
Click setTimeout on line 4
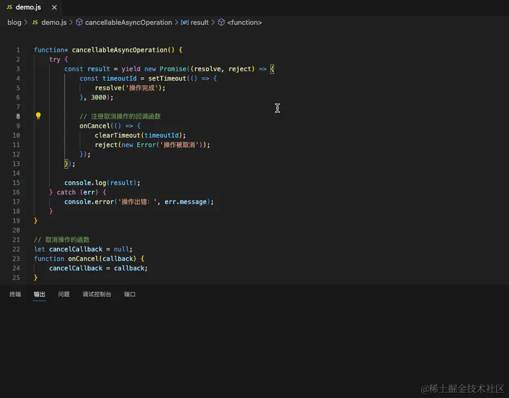(167, 79)
